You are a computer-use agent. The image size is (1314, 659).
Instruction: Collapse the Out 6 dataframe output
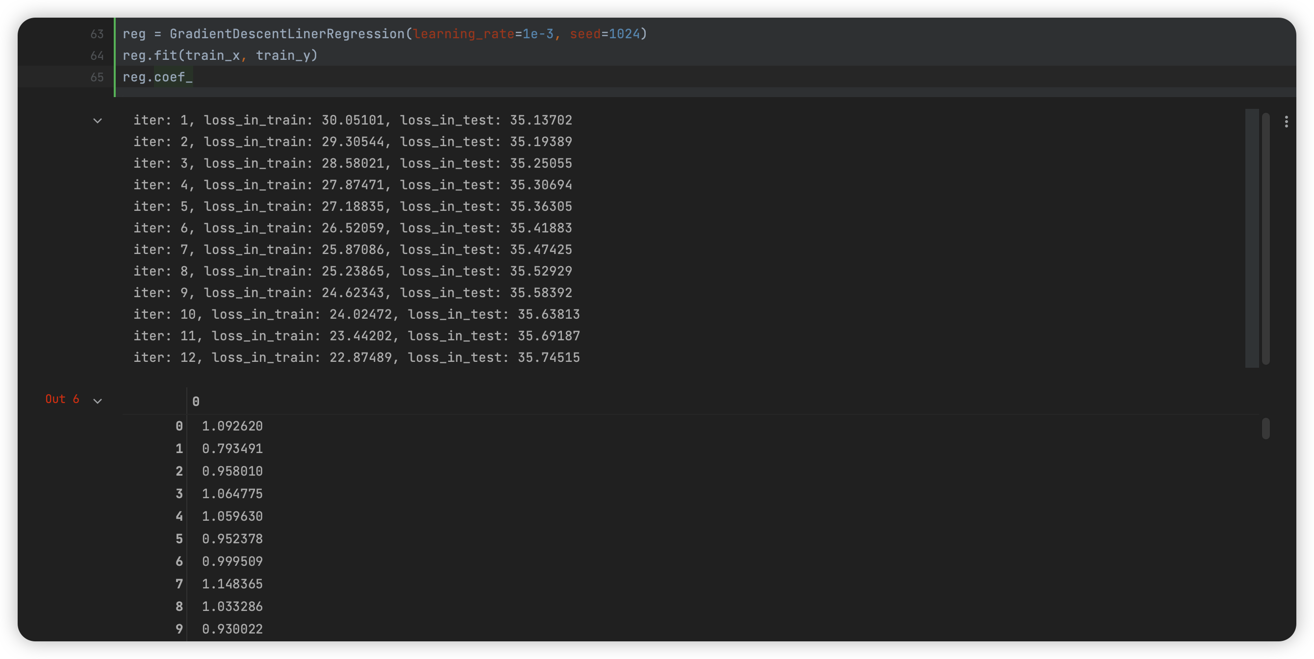tap(98, 401)
